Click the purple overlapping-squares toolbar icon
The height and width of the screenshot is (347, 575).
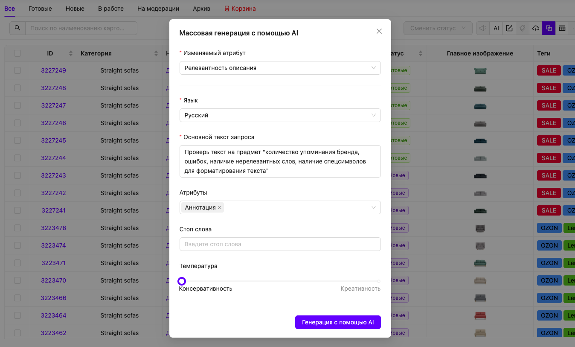click(x=549, y=28)
